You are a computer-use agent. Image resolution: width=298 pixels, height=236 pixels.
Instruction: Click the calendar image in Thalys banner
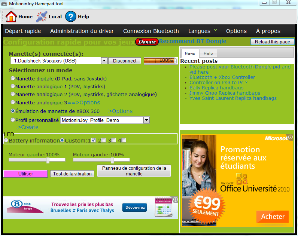tap(164, 207)
